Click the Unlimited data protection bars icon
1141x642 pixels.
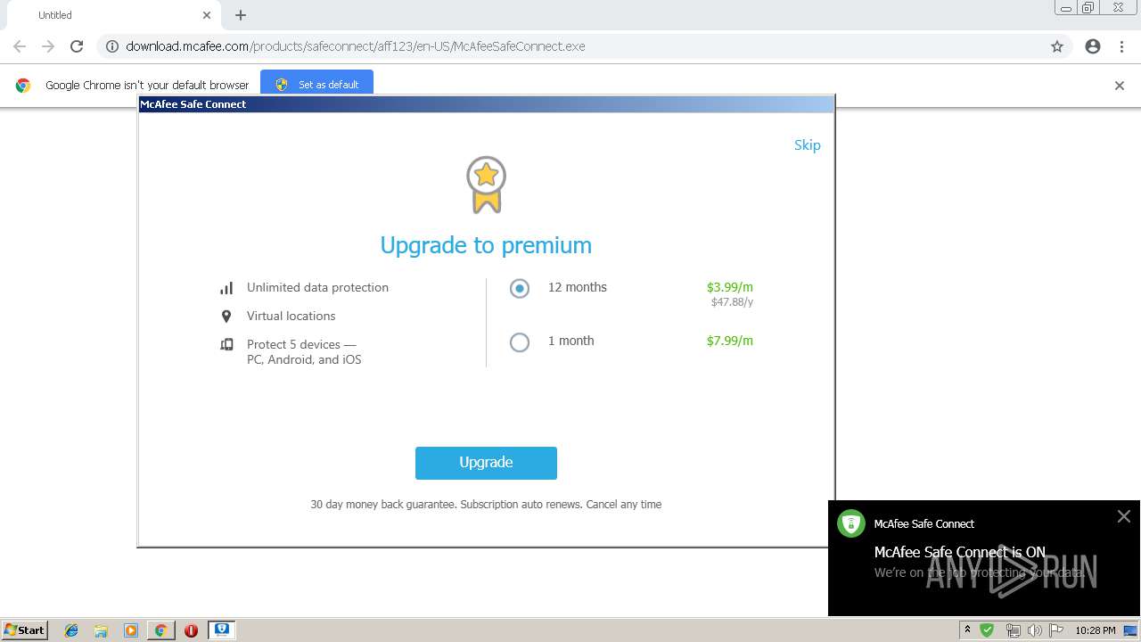click(226, 288)
